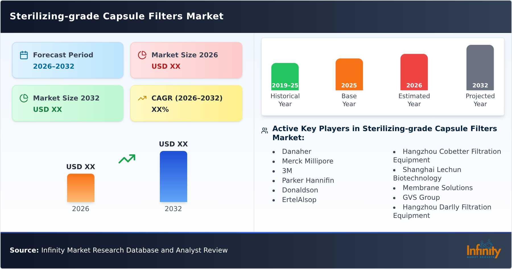Click the 'Estimated Year' label

click(414, 100)
